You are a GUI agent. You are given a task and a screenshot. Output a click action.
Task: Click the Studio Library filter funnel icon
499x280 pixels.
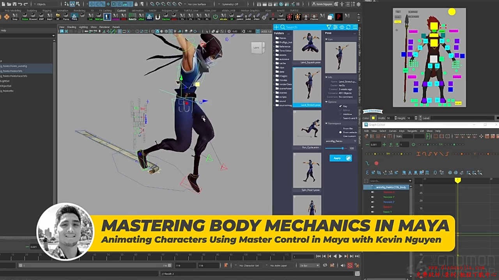pyautogui.click(x=329, y=27)
